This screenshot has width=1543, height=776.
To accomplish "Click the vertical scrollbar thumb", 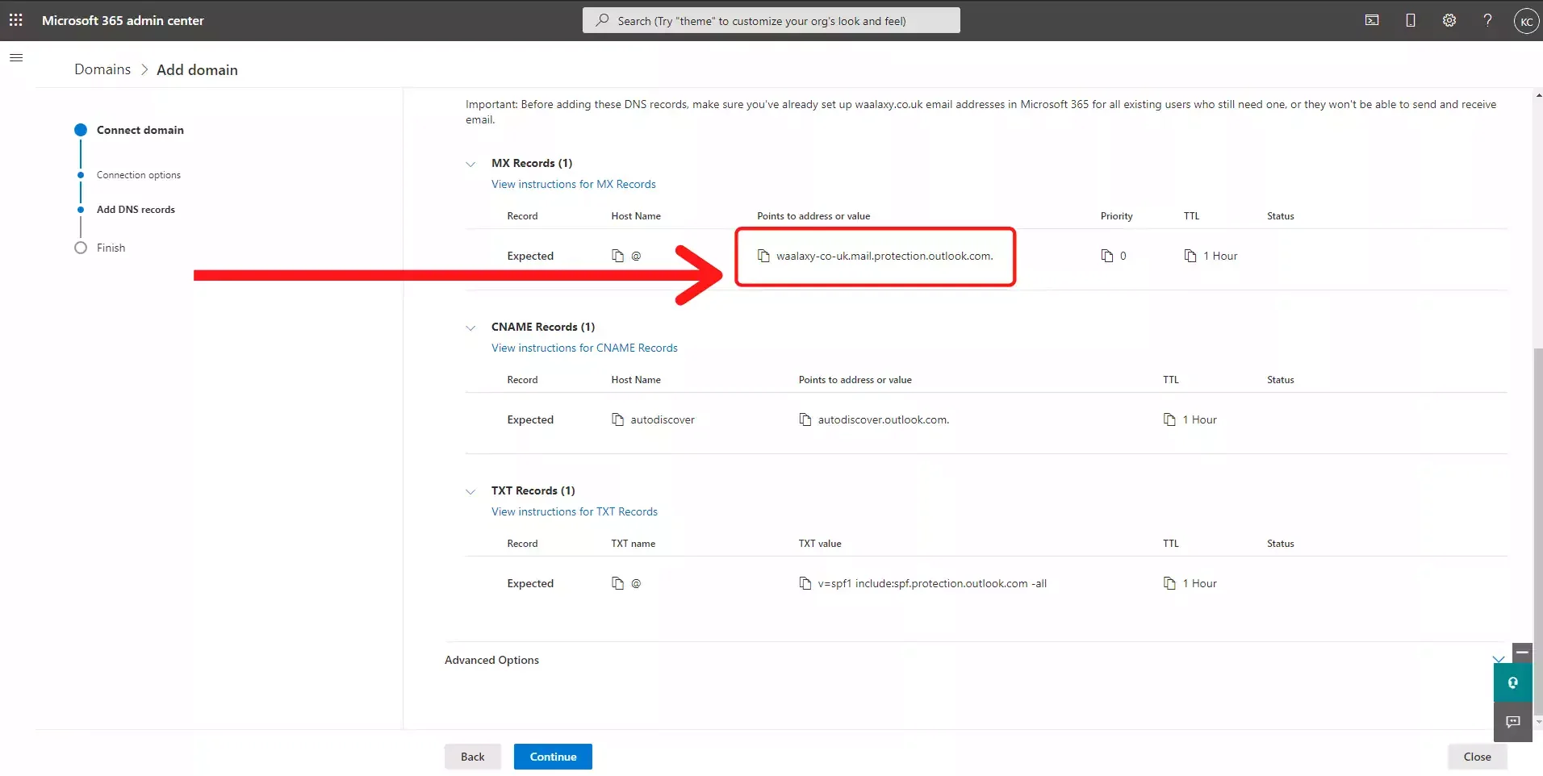I will pos(1538,532).
